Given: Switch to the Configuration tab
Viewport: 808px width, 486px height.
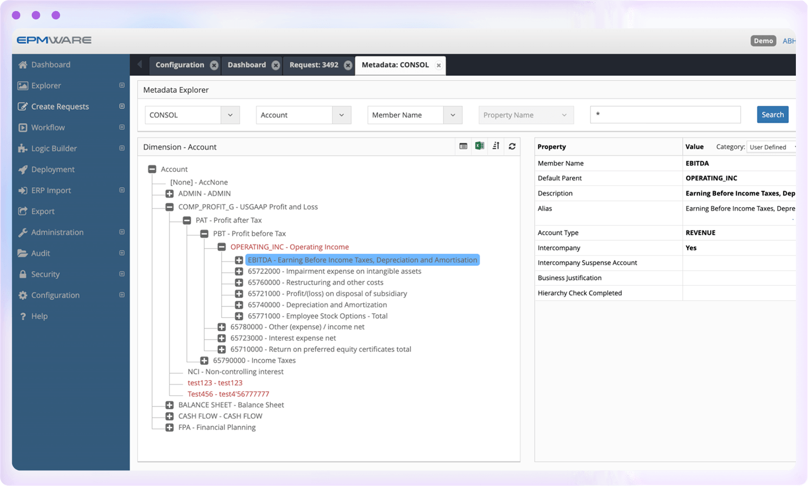Looking at the screenshot, I should (x=179, y=65).
